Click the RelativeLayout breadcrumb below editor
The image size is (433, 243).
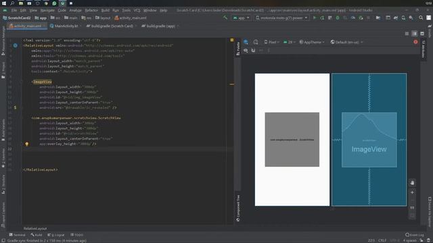35,228
